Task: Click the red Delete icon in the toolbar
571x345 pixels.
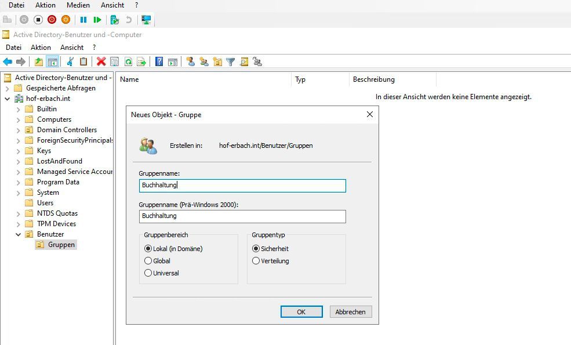Action: (101, 61)
